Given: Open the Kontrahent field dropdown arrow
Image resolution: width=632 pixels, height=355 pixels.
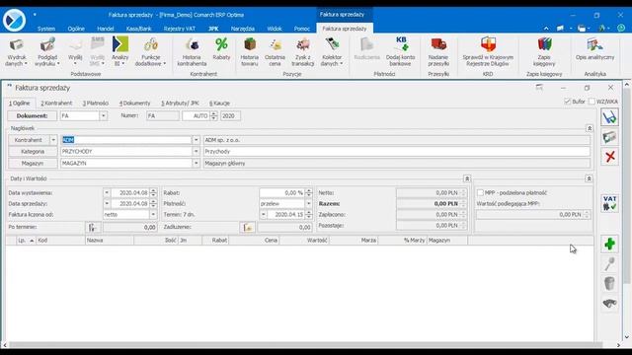Looking at the screenshot, I should pos(196,140).
